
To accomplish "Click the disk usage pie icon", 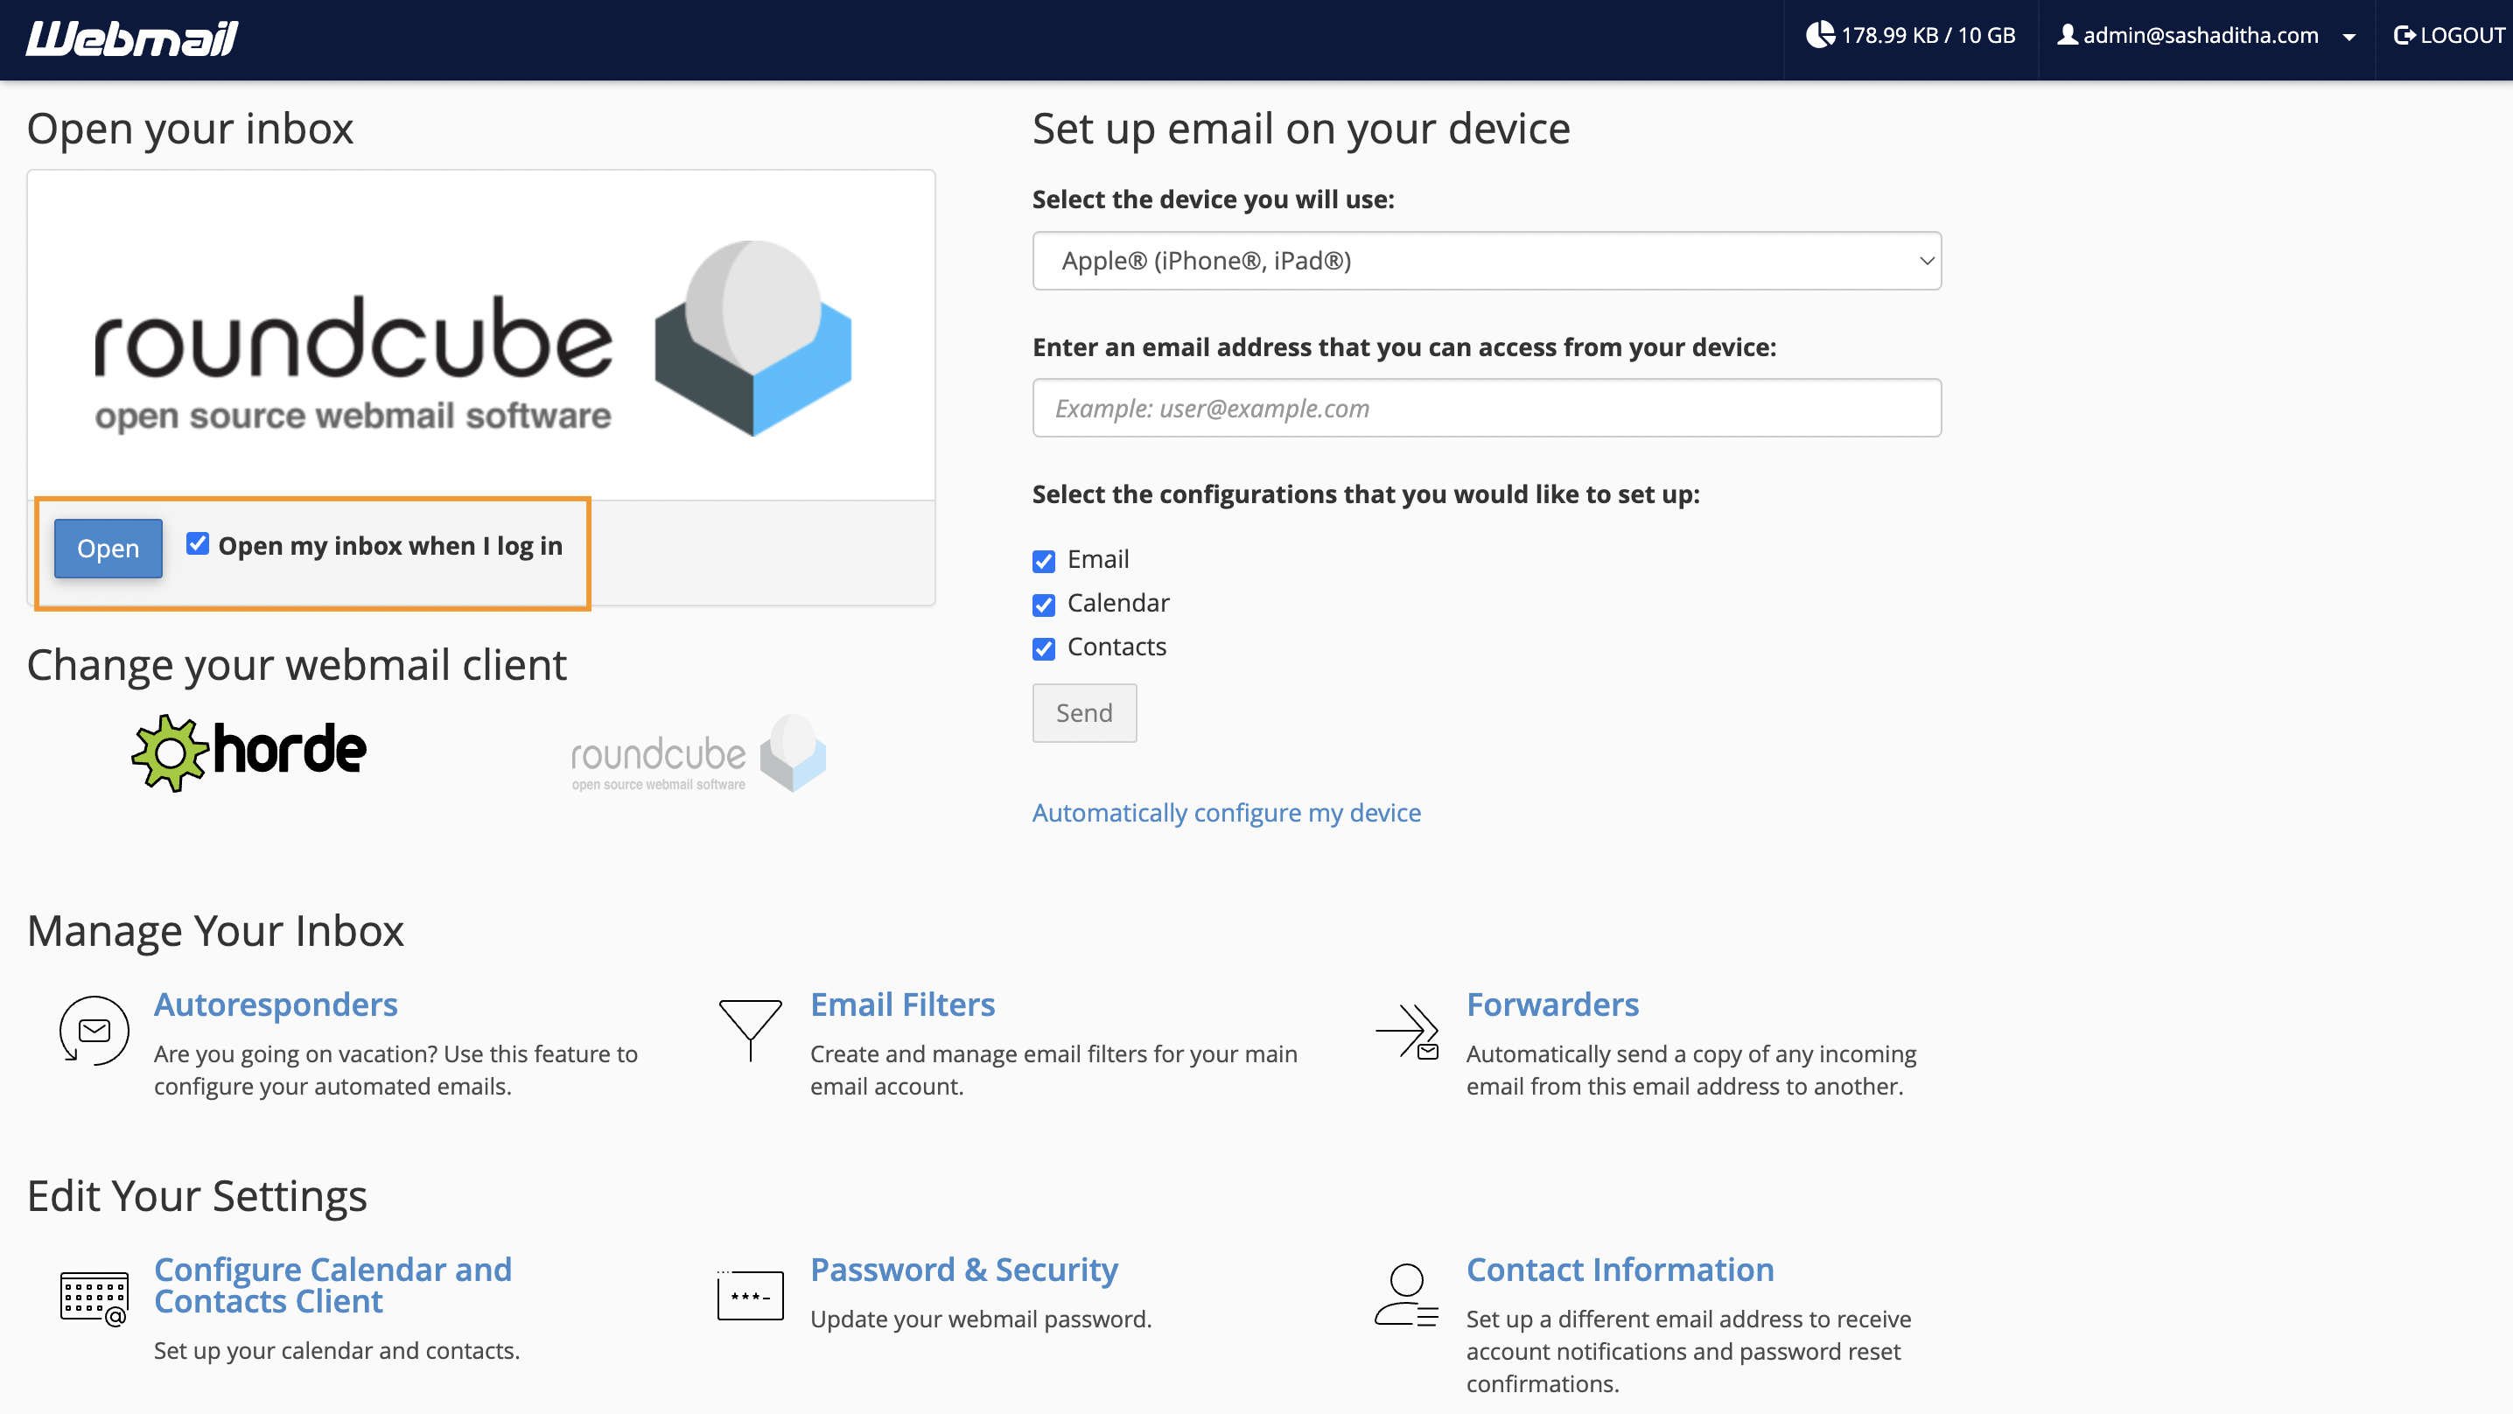I will click(x=1818, y=35).
